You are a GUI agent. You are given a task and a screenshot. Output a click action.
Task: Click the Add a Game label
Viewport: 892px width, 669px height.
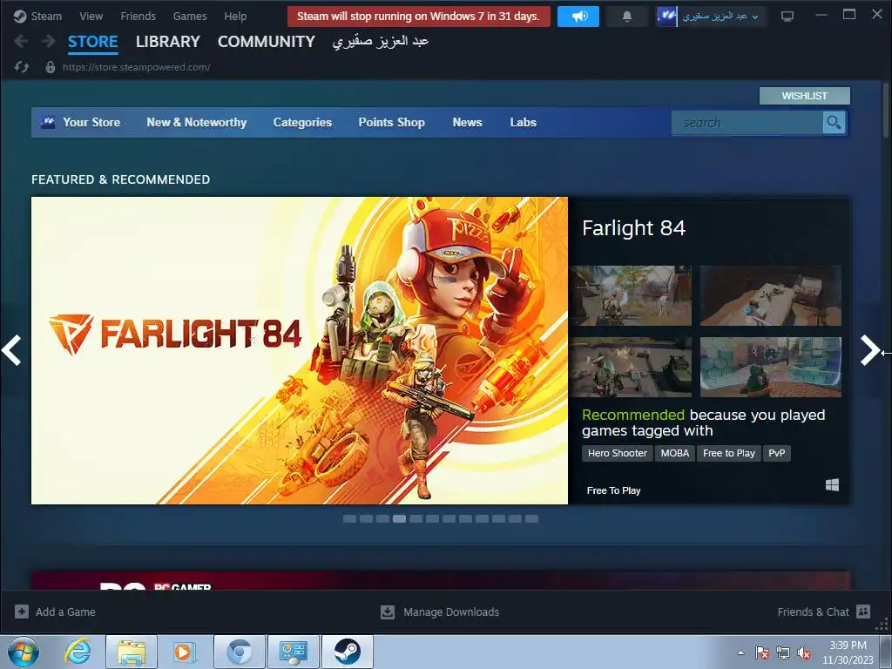(x=65, y=612)
